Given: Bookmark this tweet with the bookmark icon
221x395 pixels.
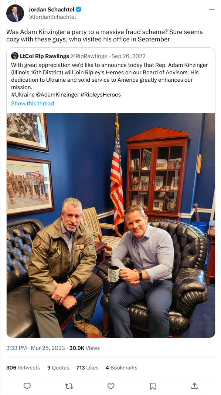Looking at the screenshot, I should [153, 386].
